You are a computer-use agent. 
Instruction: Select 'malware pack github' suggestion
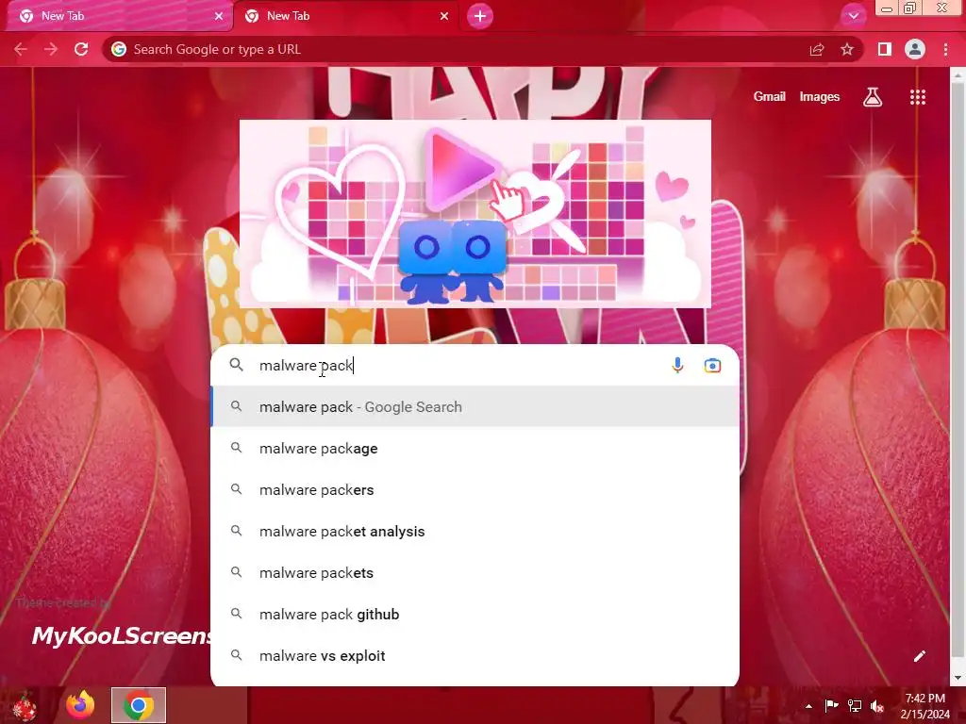(x=475, y=614)
